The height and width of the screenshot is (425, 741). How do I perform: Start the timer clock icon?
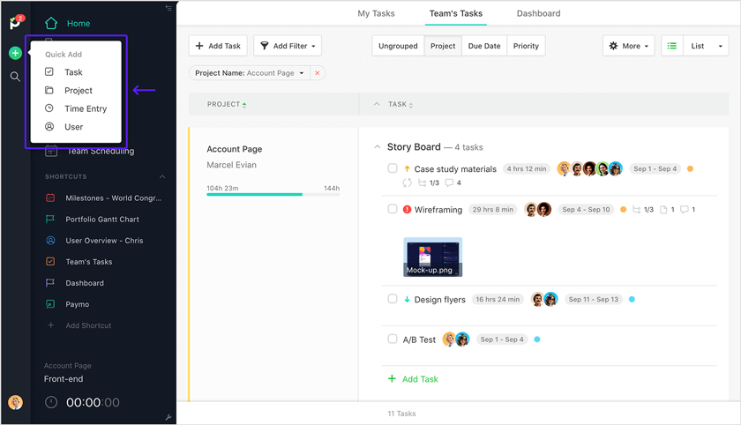(51, 402)
